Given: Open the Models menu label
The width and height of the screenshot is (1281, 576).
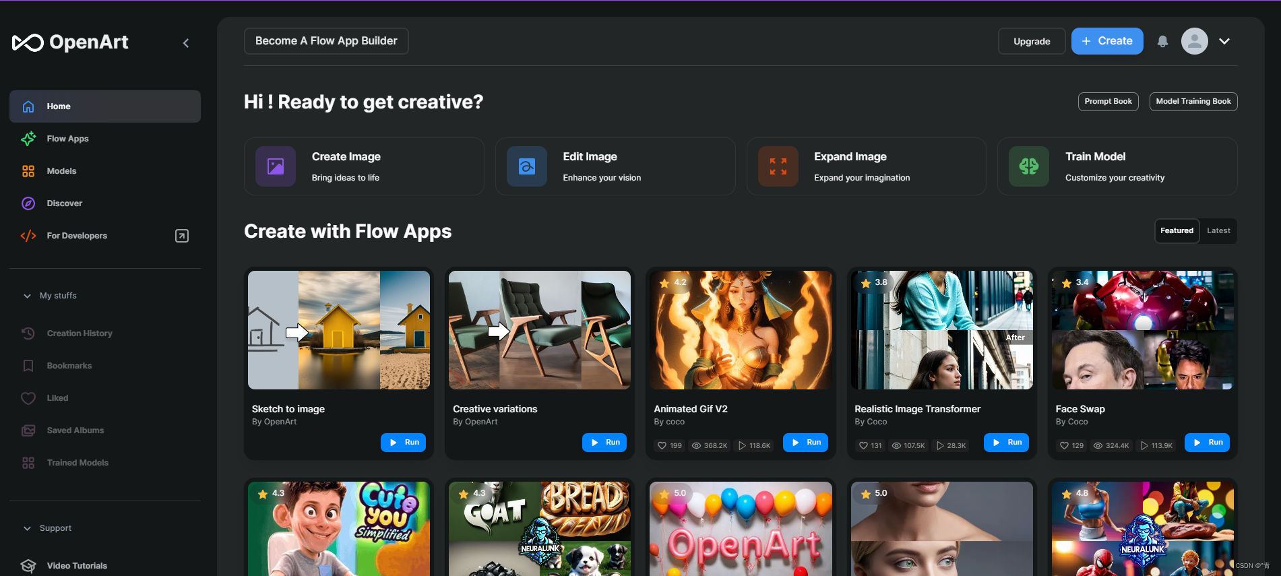Looking at the screenshot, I should [x=61, y=171].
